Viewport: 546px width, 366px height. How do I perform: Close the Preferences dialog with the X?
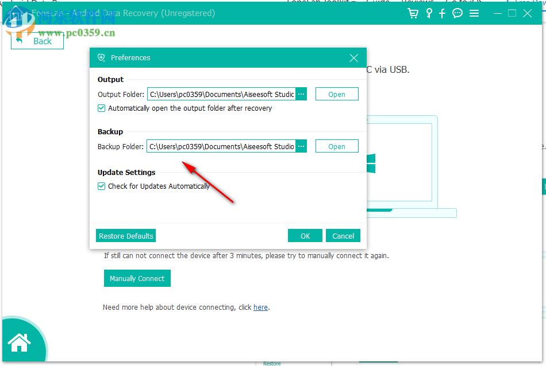[353, 57]
